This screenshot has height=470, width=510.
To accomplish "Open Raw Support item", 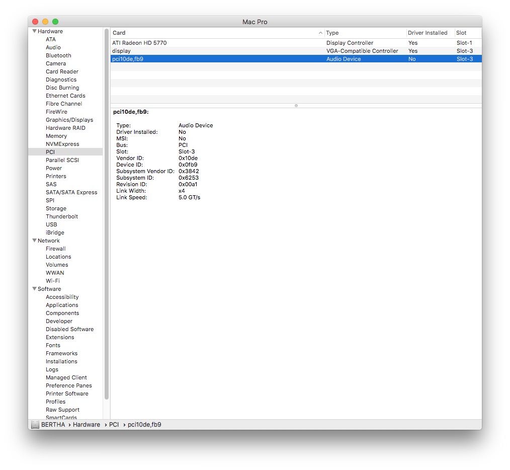I will (x=62, y=410).
